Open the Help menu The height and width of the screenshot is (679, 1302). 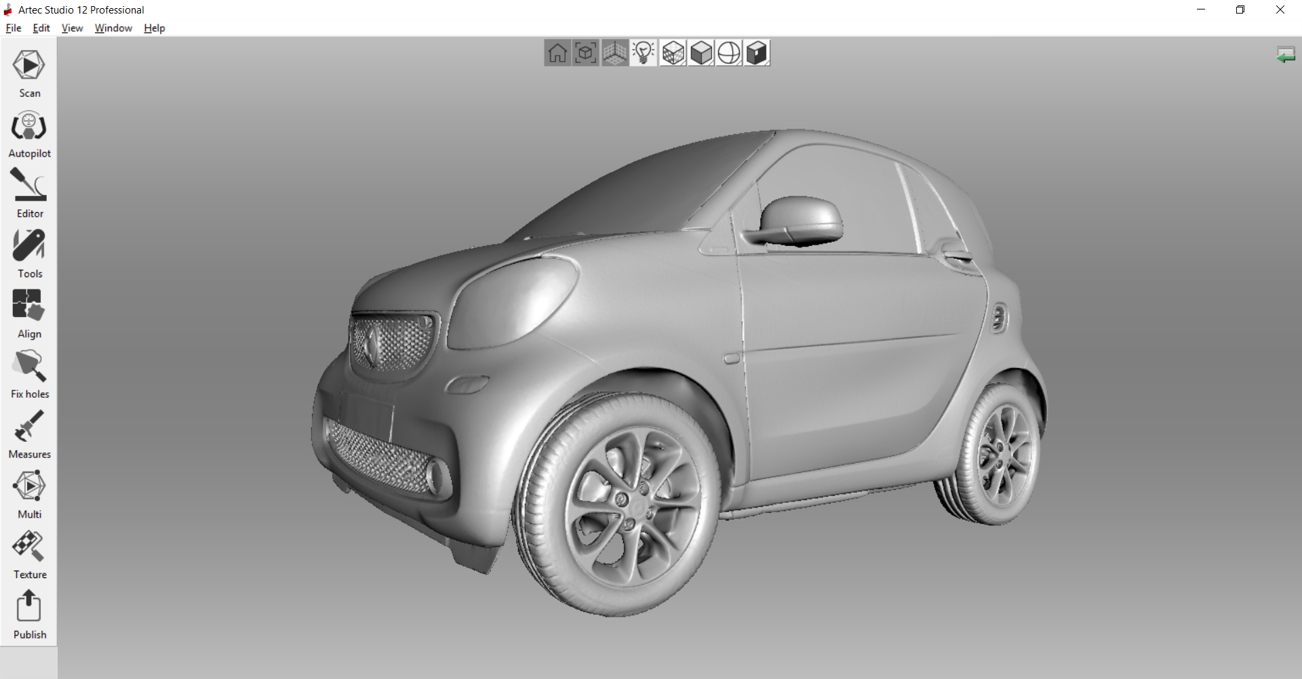click(x=155, y=28)
